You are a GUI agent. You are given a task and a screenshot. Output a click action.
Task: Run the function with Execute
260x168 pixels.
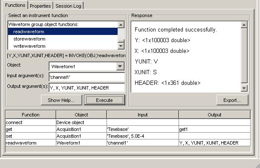coord(104,100)
